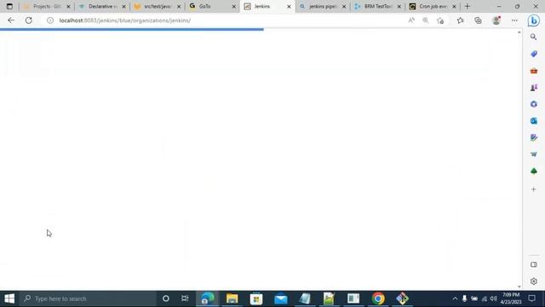Switch to the Projects tab

(x=46, y=6)
